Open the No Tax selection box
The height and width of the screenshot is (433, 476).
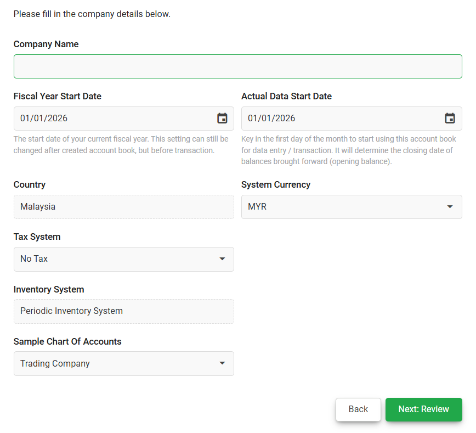(x=124, y=259)
